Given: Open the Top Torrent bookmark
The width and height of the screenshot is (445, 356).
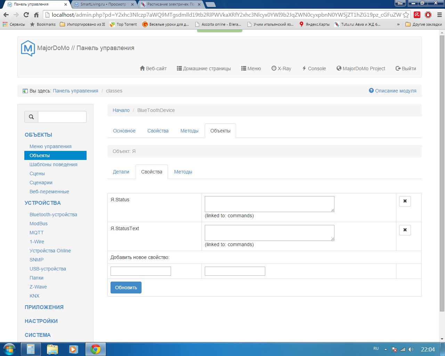Looking at the screenshot, I should (123, 24).
